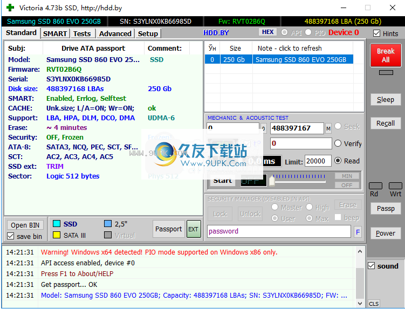Select the Samsung SSD 860 EVO drive row
The image size is (405, 309).
pyautogui.click(x=279, y=59)
